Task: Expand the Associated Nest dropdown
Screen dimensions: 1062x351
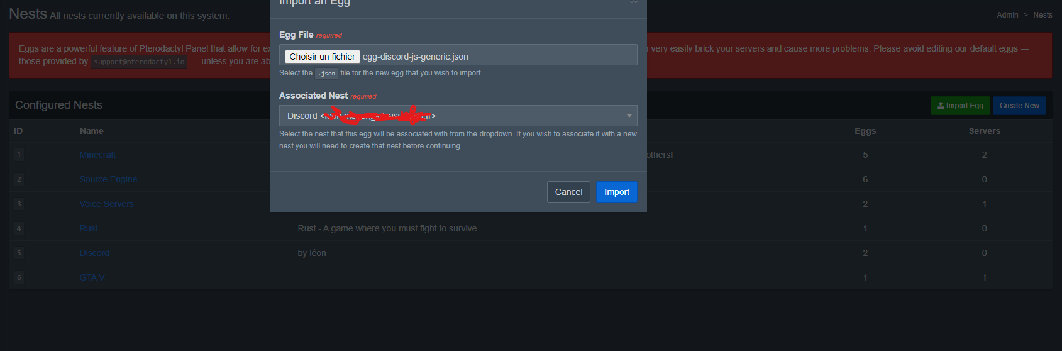Action: pos(458,116)
